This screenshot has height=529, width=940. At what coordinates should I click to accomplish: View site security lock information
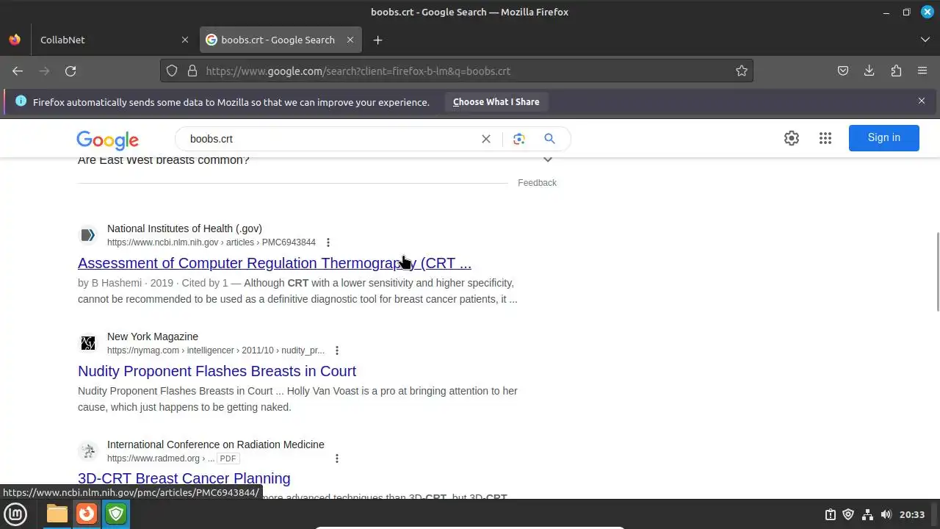pos(192,71)
